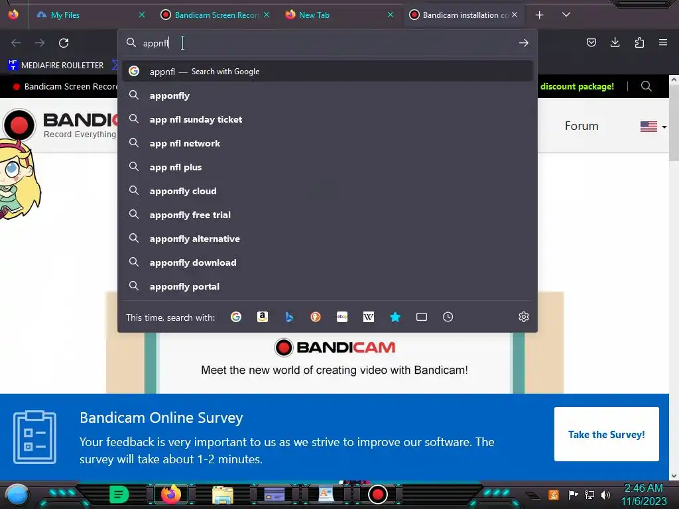Viewport: 679px width, 509px height.
Task: Close the My Files tab
Action: click(x=142, y=15)
